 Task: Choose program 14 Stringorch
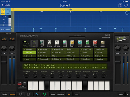pyautogui.click(x=72, y=56)
